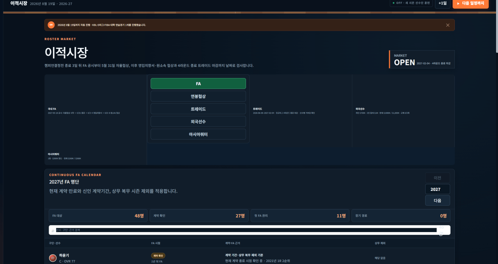
Task: Open the 외국선수 tab
Action: click(x=198, y=122)
